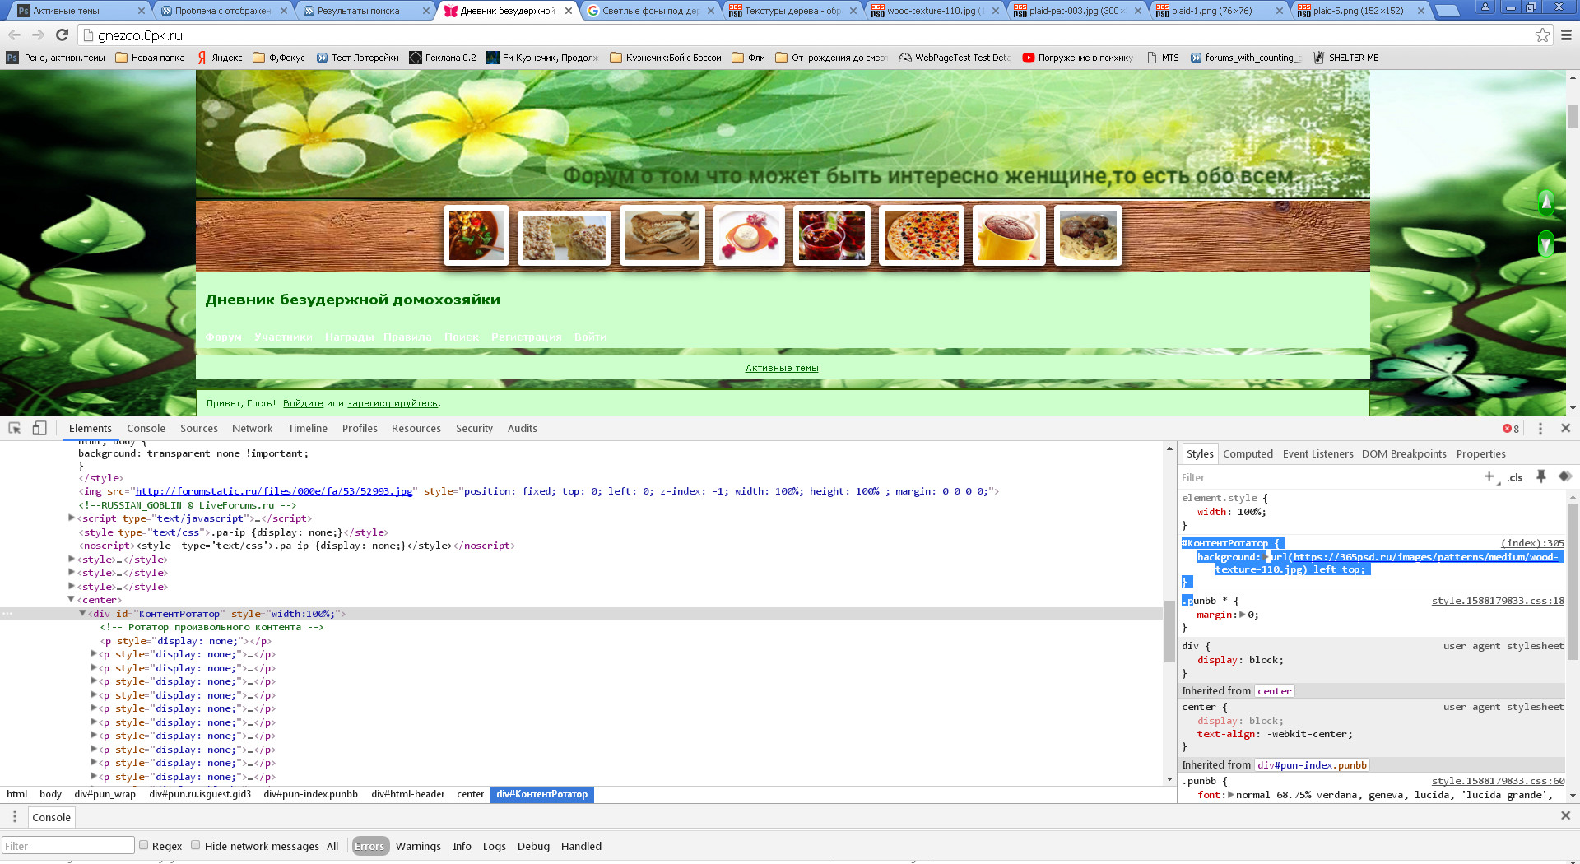Click the color format diamond icon
Viewport: 1580px width, 864px height.
(1565, 476)
